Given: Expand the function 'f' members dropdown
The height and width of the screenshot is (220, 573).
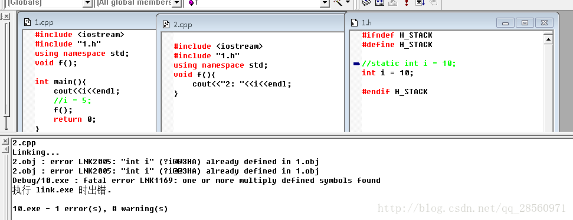Looking at the screenshot, I should tap(325, 3).
